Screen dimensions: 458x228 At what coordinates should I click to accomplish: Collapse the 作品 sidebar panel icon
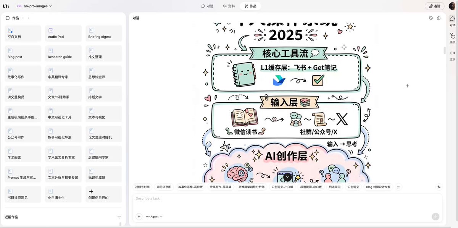tap(7, 18)
